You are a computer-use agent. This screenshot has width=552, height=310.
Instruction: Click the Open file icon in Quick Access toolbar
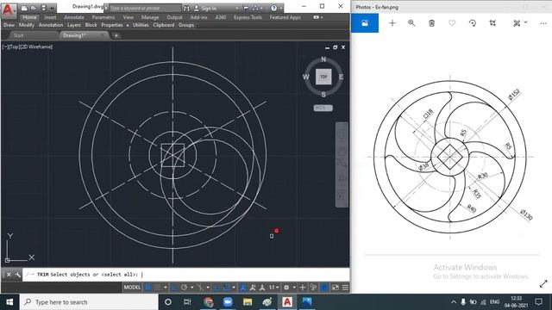pyautogui.click(x=34, y=8)
